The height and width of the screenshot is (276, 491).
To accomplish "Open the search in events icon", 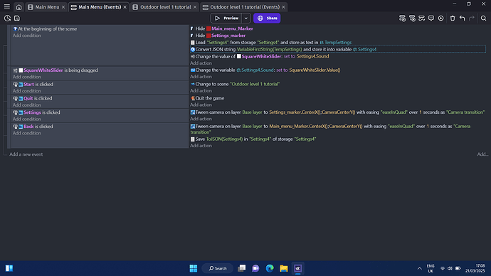I will (x=483, y=18).
